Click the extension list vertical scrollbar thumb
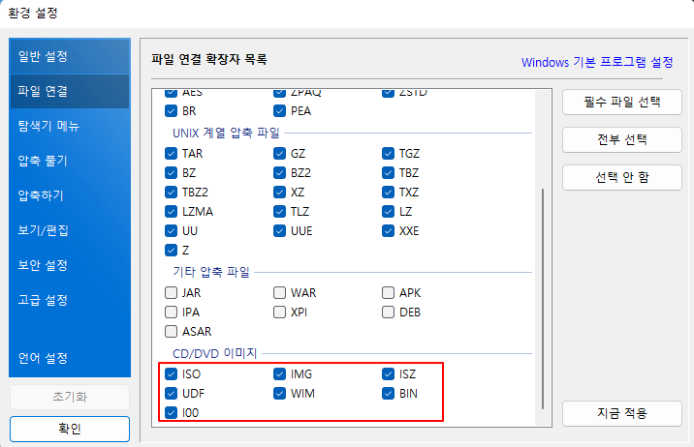 pyautogui.click(x=543, y=299)
